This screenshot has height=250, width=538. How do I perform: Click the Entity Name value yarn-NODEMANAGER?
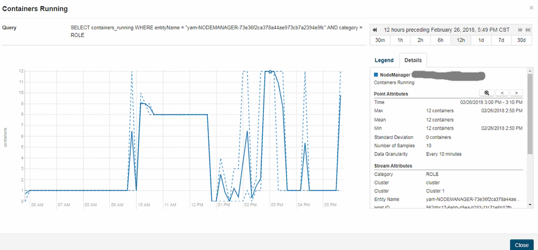coord(473,199)
